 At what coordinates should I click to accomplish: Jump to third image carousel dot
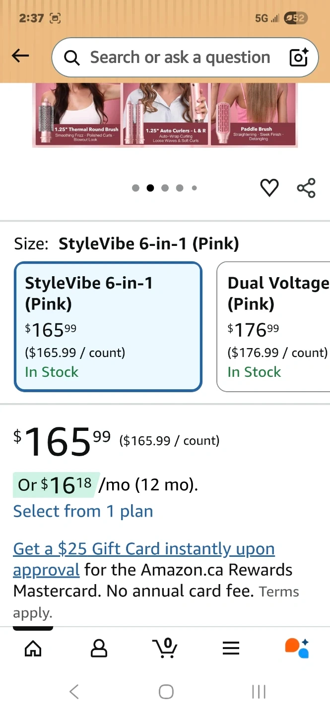[165, 188]
